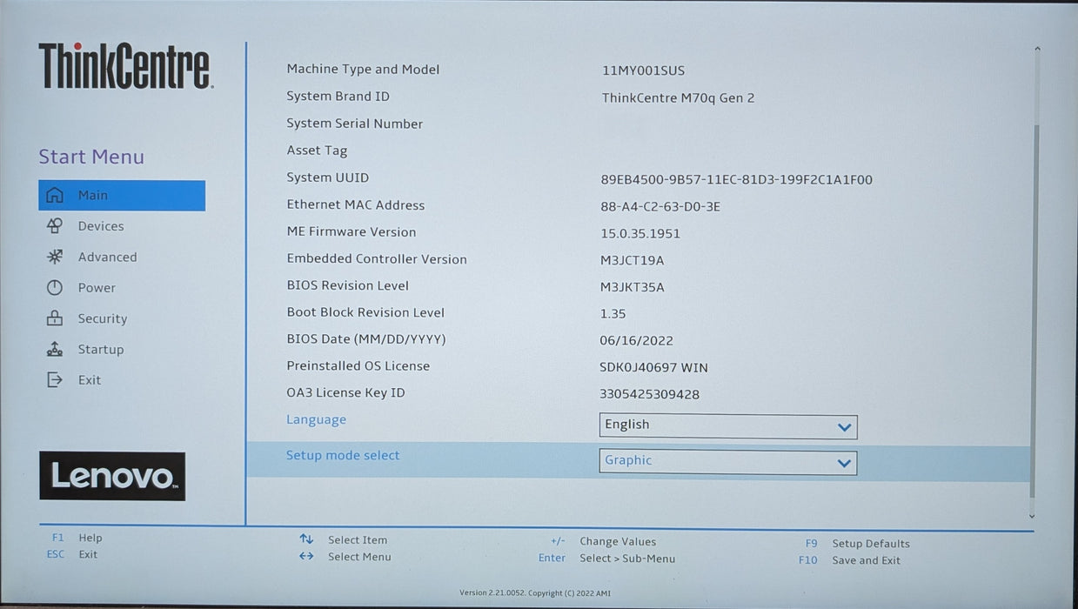Open the Main menu tab
1078x609 pixels.
tap(122, 196)
